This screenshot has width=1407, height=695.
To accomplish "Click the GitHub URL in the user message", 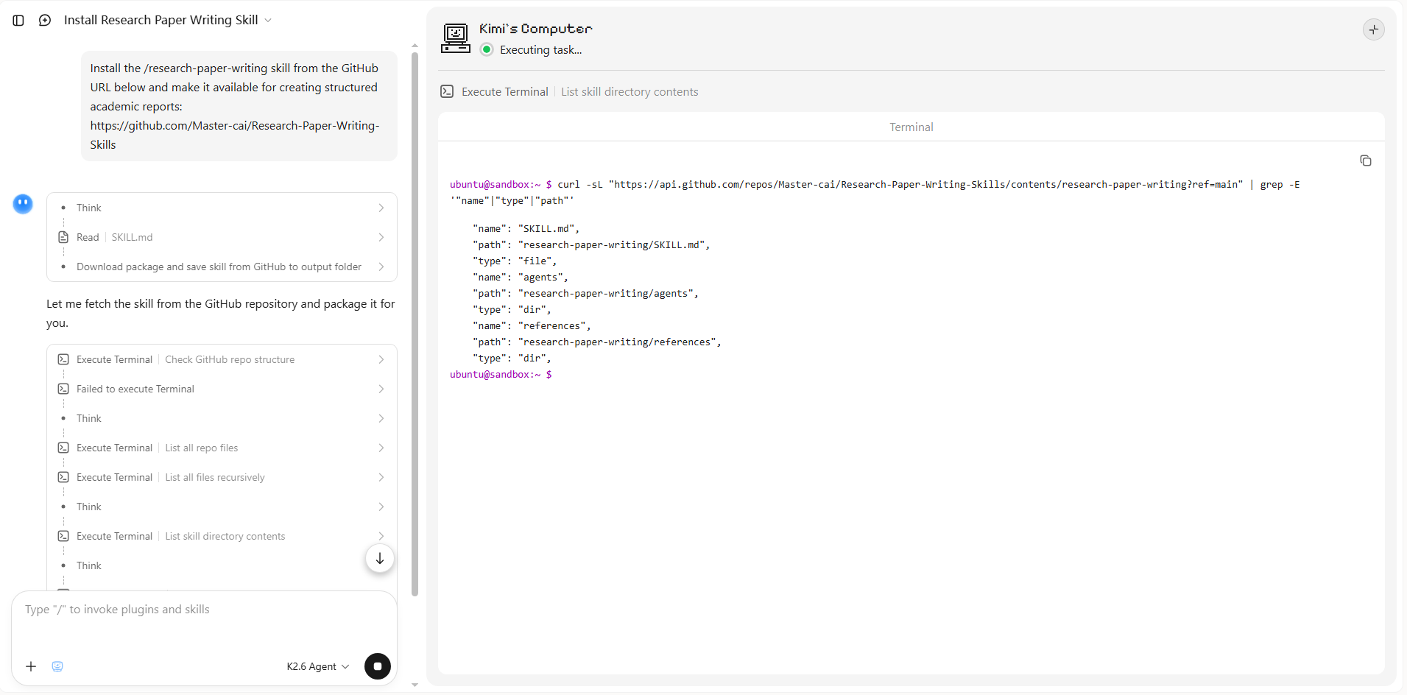I will click(x=235, y=135).
